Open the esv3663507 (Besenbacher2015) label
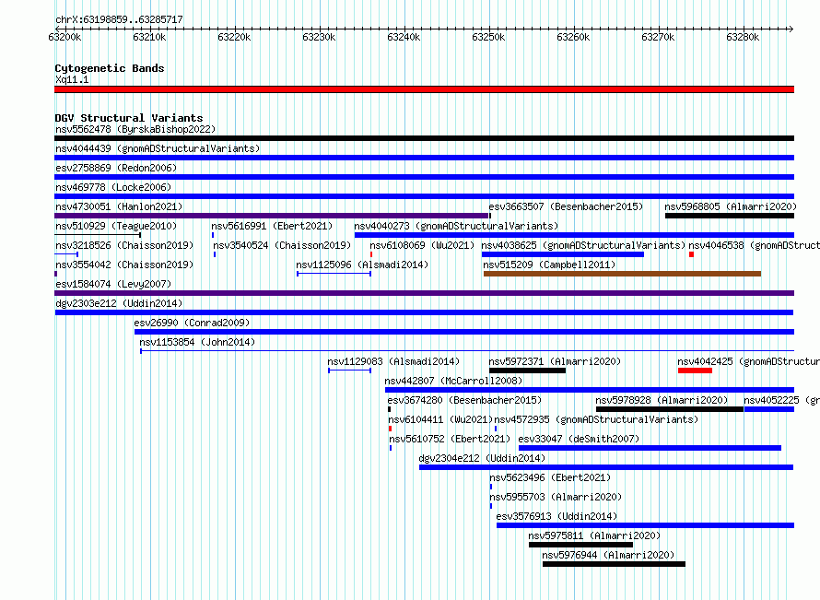This screenshot has width=820, height=600. [x=566, y=206]
